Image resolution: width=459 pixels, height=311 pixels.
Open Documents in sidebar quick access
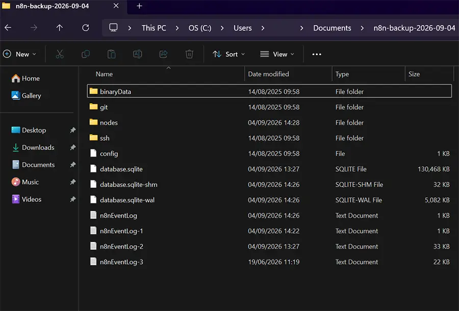click(33, 165)
